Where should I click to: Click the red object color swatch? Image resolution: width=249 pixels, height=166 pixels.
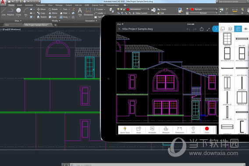tap(192, 9)
